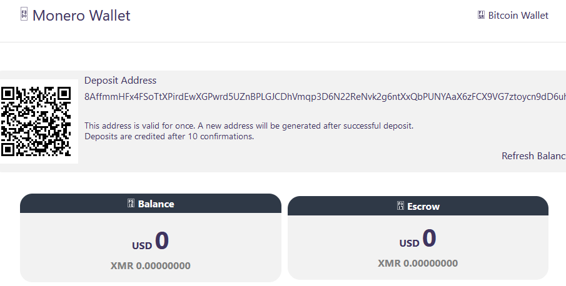Click the XMR amount under Balance
566x286 pixels.
pos(150,265)
